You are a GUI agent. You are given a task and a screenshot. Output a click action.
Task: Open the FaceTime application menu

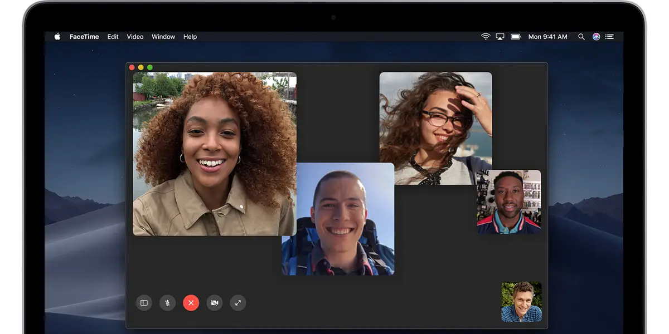[x=84, y=37]
